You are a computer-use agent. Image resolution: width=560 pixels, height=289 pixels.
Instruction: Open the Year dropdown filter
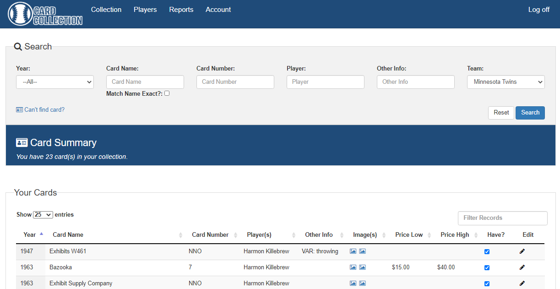pos(55,82)
